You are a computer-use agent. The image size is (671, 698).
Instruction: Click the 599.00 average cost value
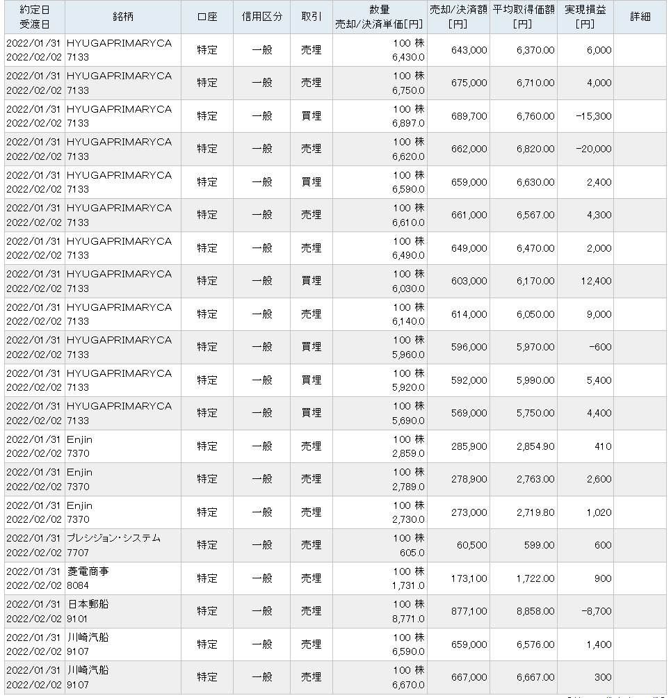(x=539, y=545)
